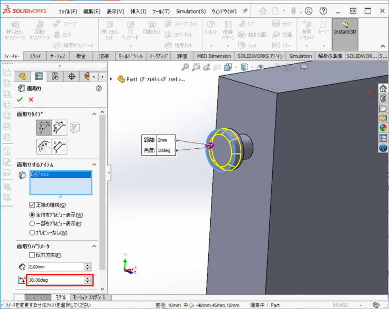Click the green checkmark to confirm chamfer
389x309 pixels.
tap(20, 99)
